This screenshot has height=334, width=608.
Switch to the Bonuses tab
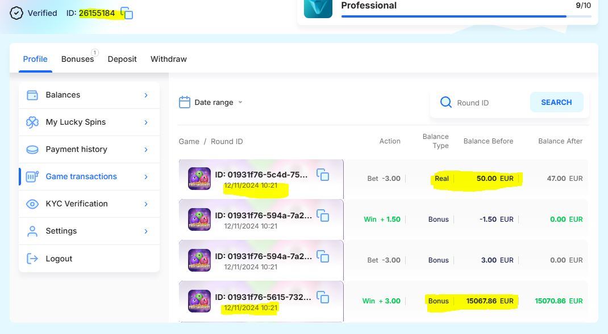pyautogui.click(x=78, y=59)
